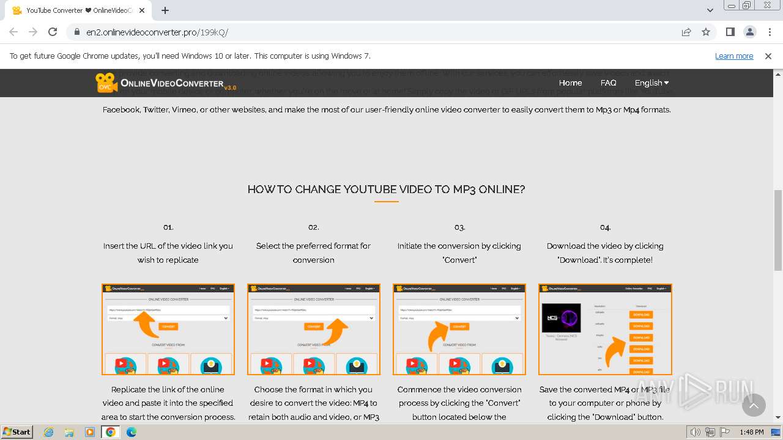
Task: Reload the current page
Action: (x=53, y=32)
